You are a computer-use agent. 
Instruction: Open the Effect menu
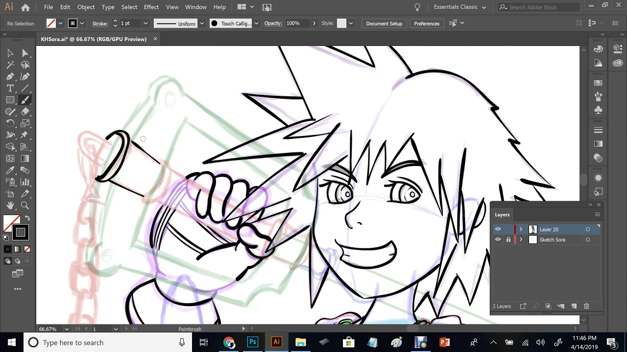tap(151, 7)
